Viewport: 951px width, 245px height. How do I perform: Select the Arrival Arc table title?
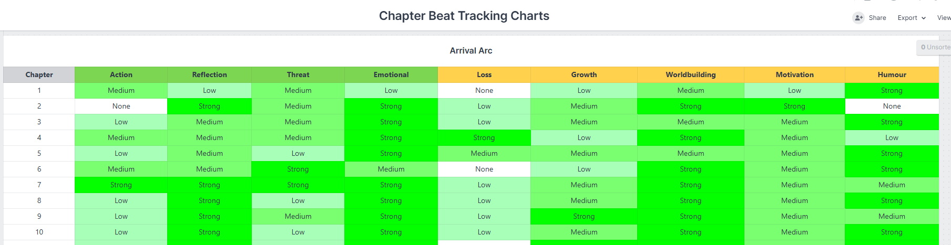pyautogui.click(x=471, y=50)
